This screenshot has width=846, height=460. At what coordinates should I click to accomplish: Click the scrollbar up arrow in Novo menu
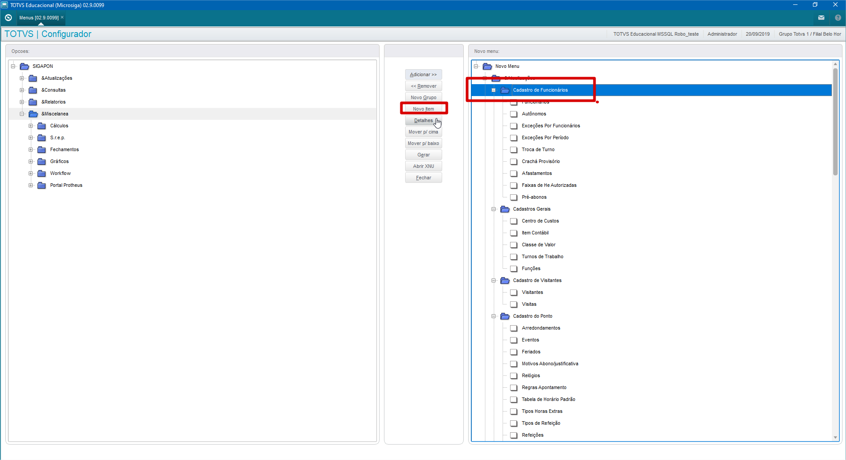click(835, 64)
